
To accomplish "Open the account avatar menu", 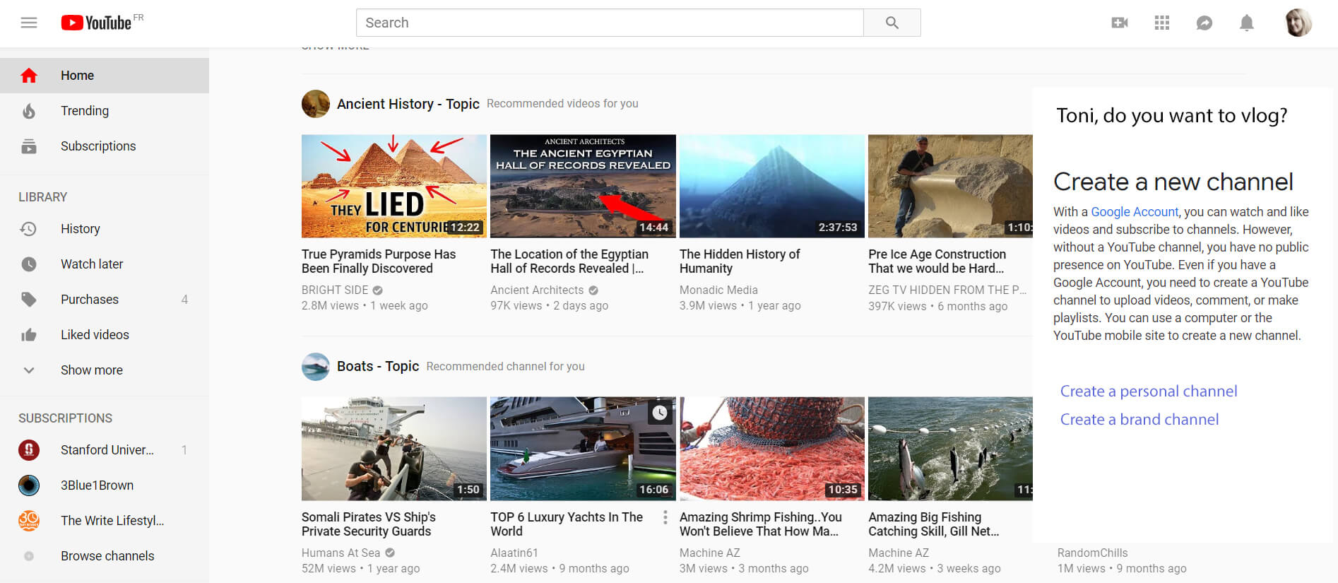I will click(1298, 23).
